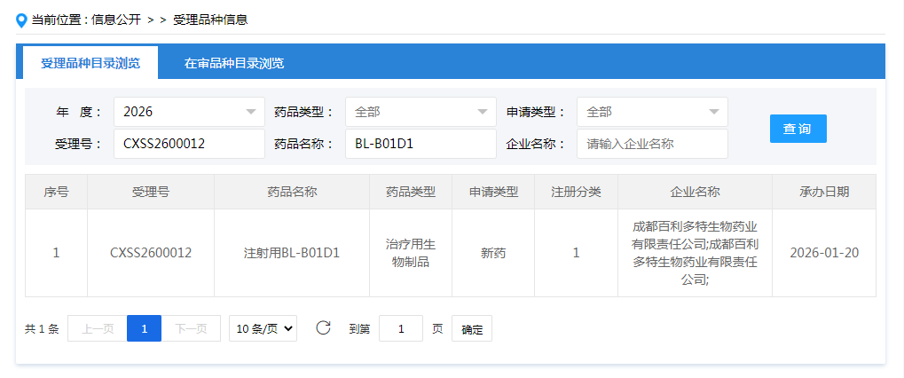Click the page number jump input
The width and height of the screenshot is (904, 378).
coord(401,328)
